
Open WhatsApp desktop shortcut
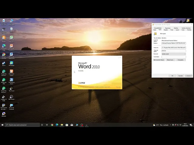12,64
